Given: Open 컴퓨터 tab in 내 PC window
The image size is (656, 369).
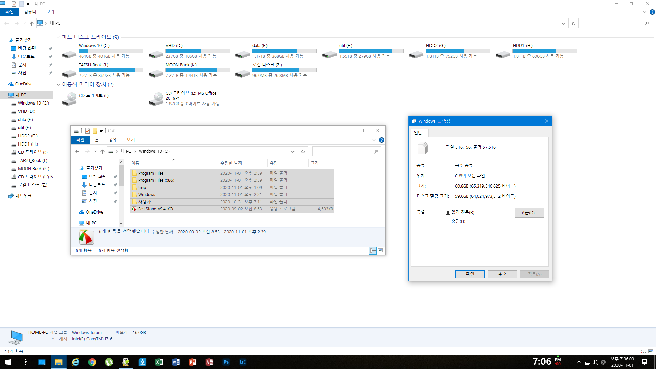Looking at the screenshot, I should pyautogui.click(x=30, y=12).
